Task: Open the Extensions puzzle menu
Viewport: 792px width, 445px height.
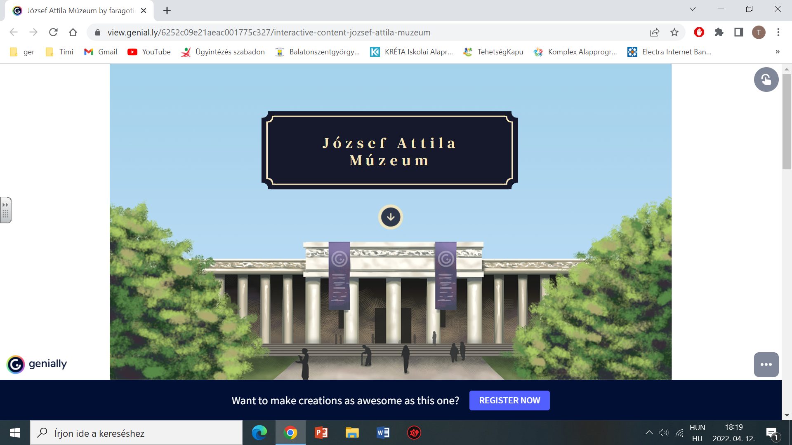Action: [719, 32]
